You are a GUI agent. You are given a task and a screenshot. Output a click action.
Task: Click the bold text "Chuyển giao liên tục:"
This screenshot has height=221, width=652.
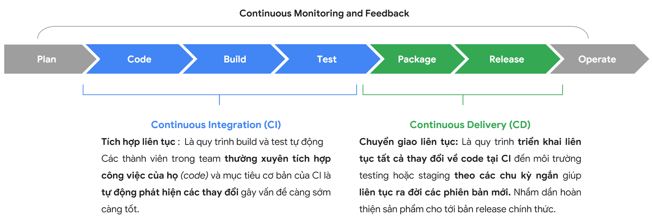click(408, 142)
